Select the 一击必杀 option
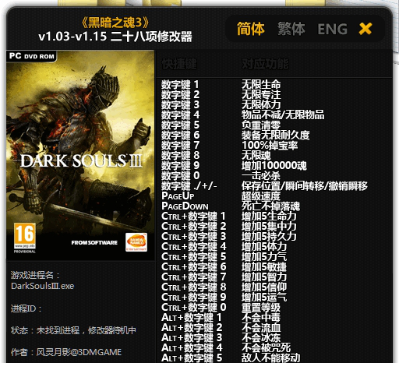Image resolution: width=399 pixels, height=377 pixels. [261, 175]
